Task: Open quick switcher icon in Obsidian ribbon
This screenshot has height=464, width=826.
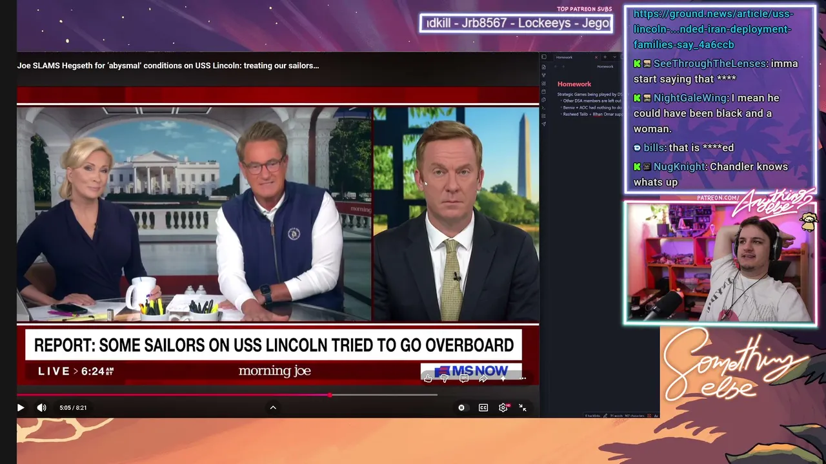Action: [544, 67]
